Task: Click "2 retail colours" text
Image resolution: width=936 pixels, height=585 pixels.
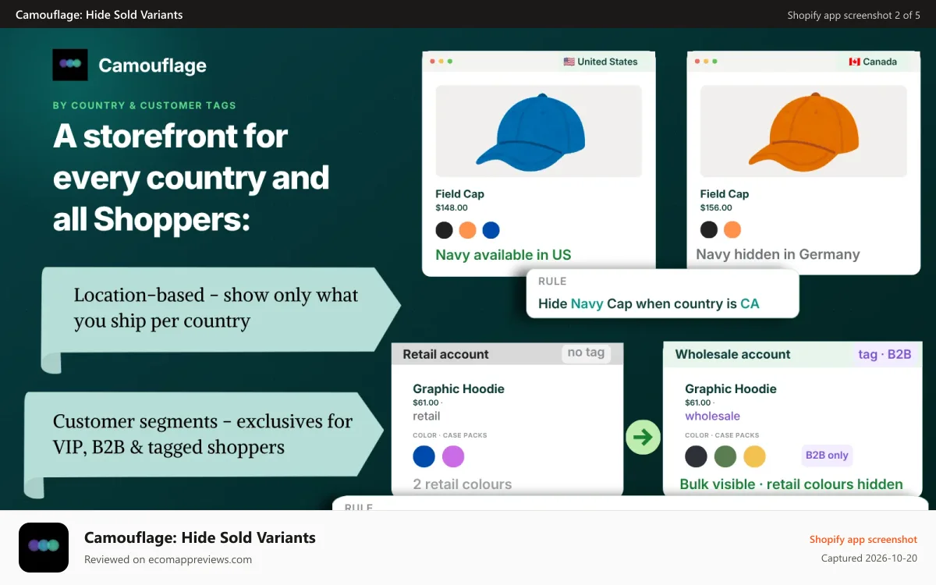Action: [x=463, y=484]
